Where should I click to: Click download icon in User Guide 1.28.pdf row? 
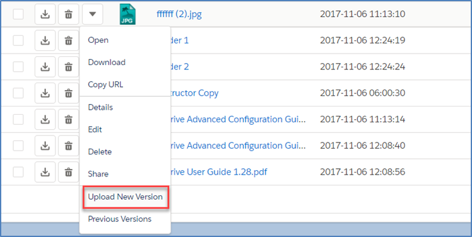coord(45,172)
